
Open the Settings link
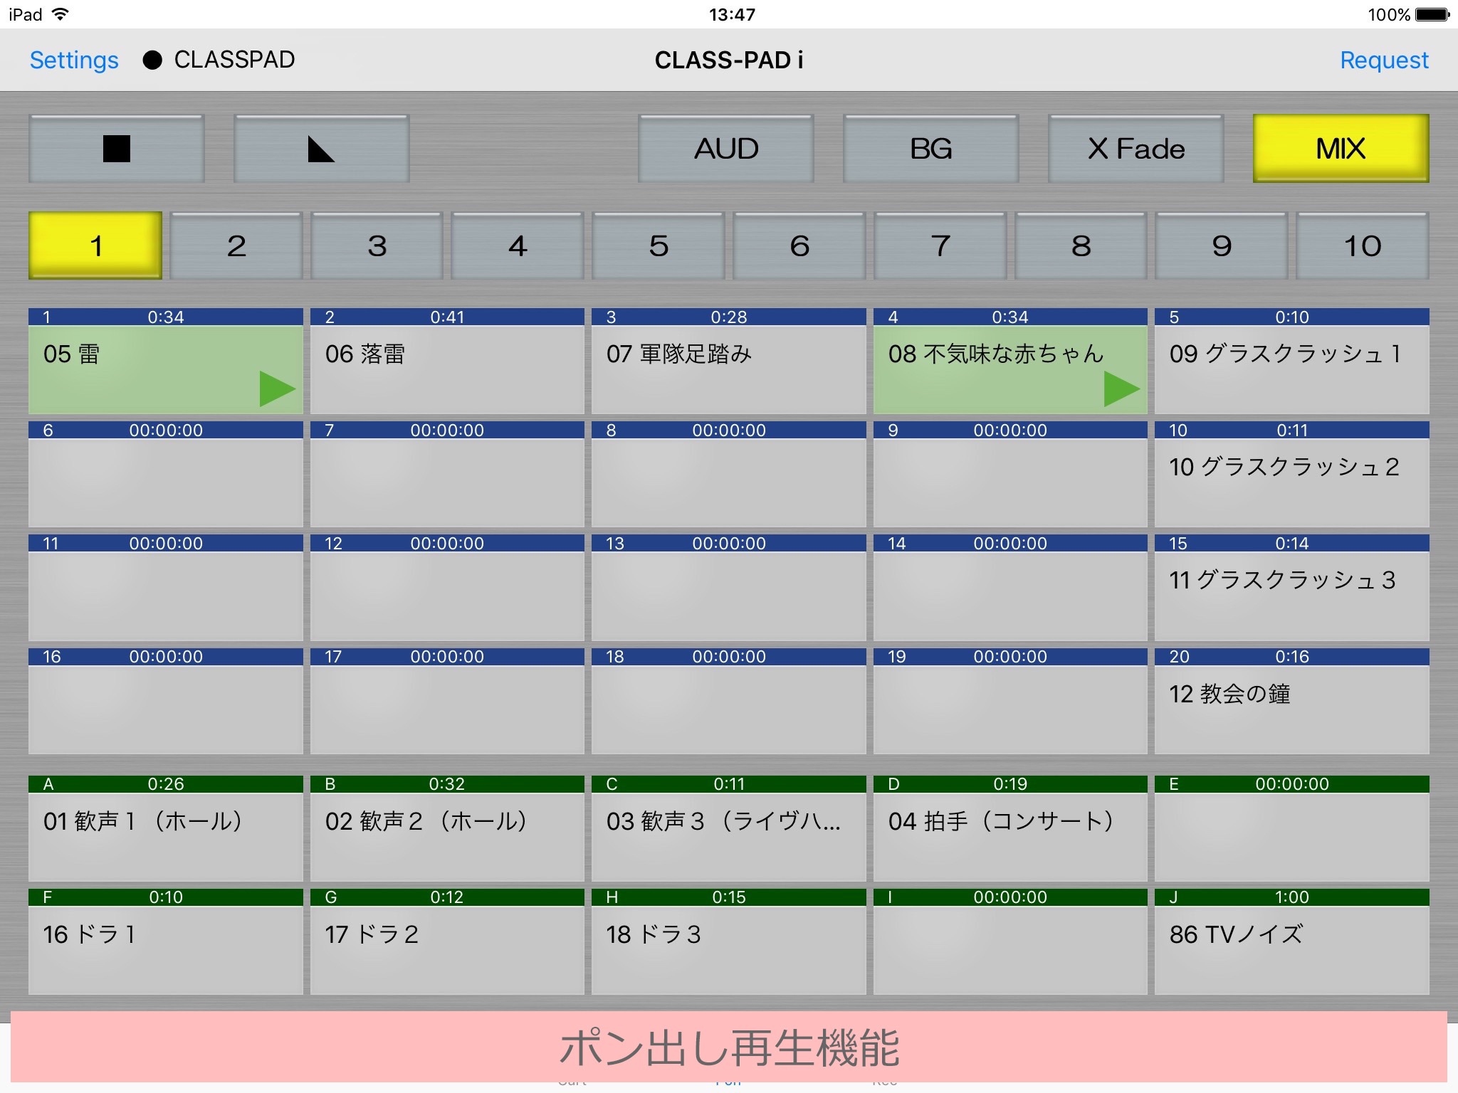point(74,60)
